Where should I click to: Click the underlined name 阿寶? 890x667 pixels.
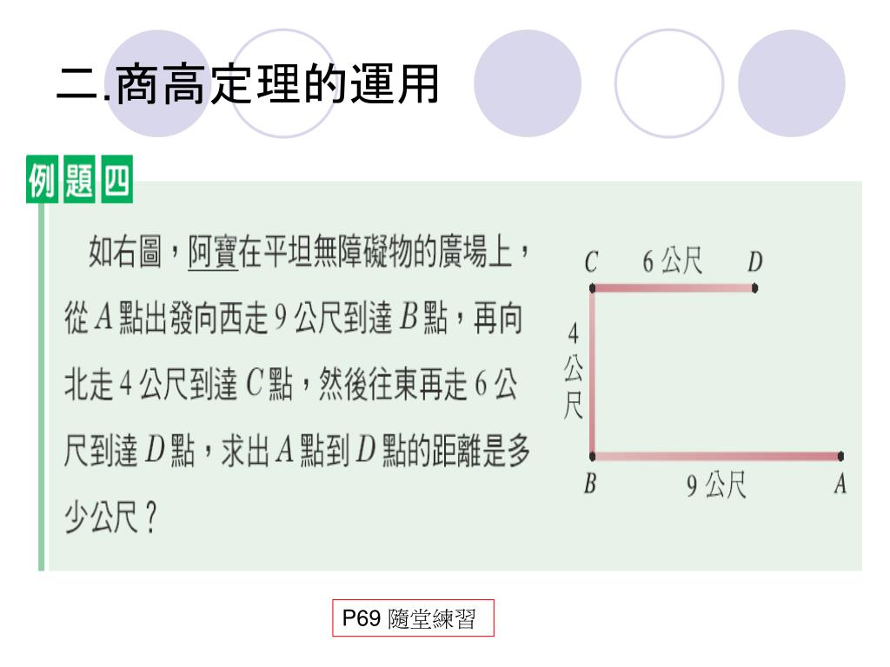pyautogui.click(x=213, y=252)
